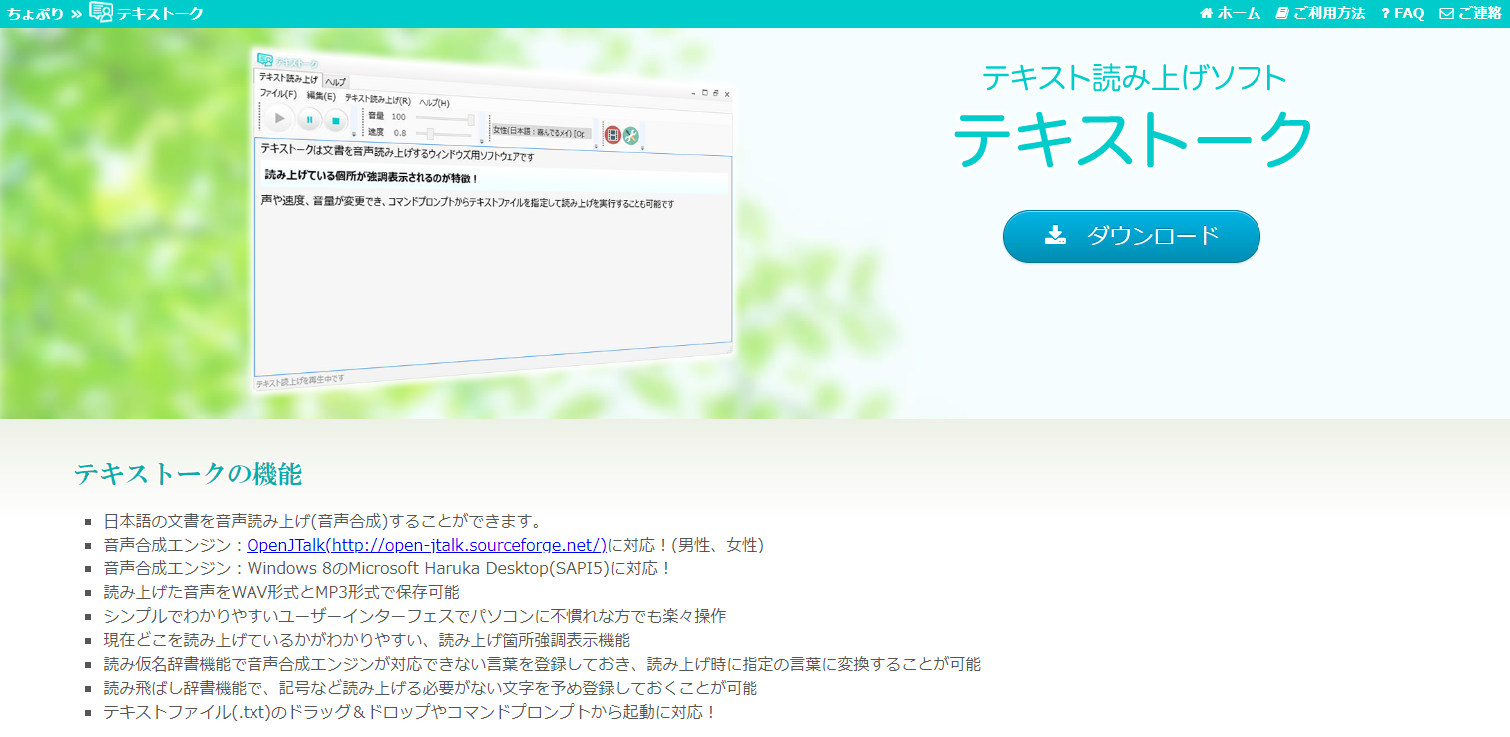This screenshot has height=737, width=1510.
Task: Click the 速度 speed slider handle
Action: tap(429, 132)
